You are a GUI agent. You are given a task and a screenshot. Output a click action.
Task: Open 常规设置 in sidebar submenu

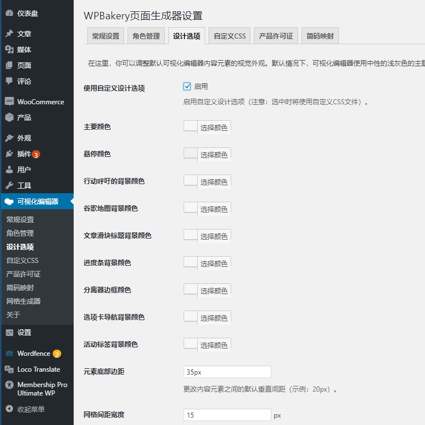point(20,219)
